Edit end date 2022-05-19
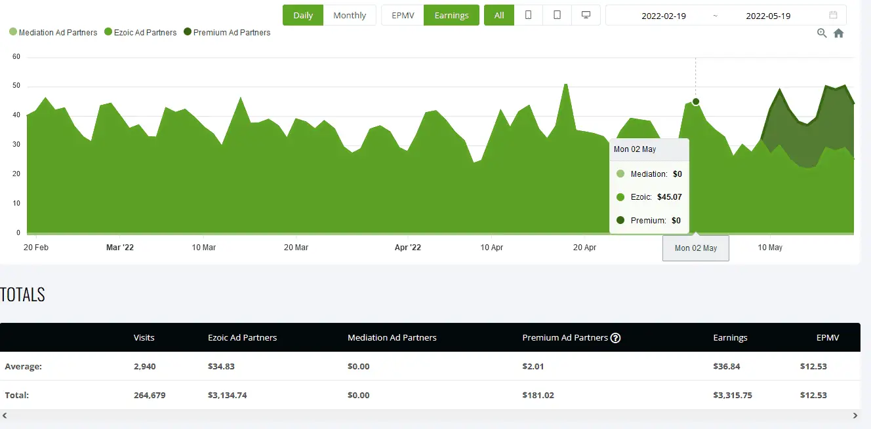This screenshot has width=871, height=429. 768,16
